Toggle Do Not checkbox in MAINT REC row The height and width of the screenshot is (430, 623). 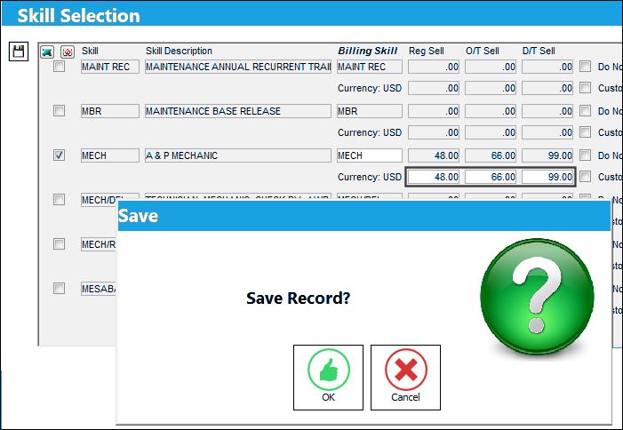[586, 67]
